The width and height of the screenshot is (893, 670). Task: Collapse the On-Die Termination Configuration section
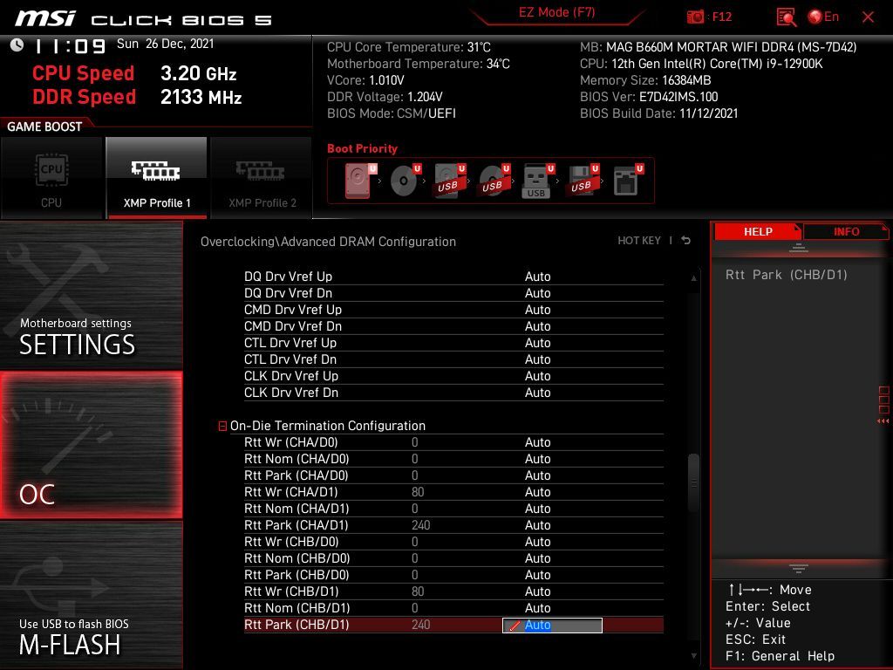(x=223, y=427)
